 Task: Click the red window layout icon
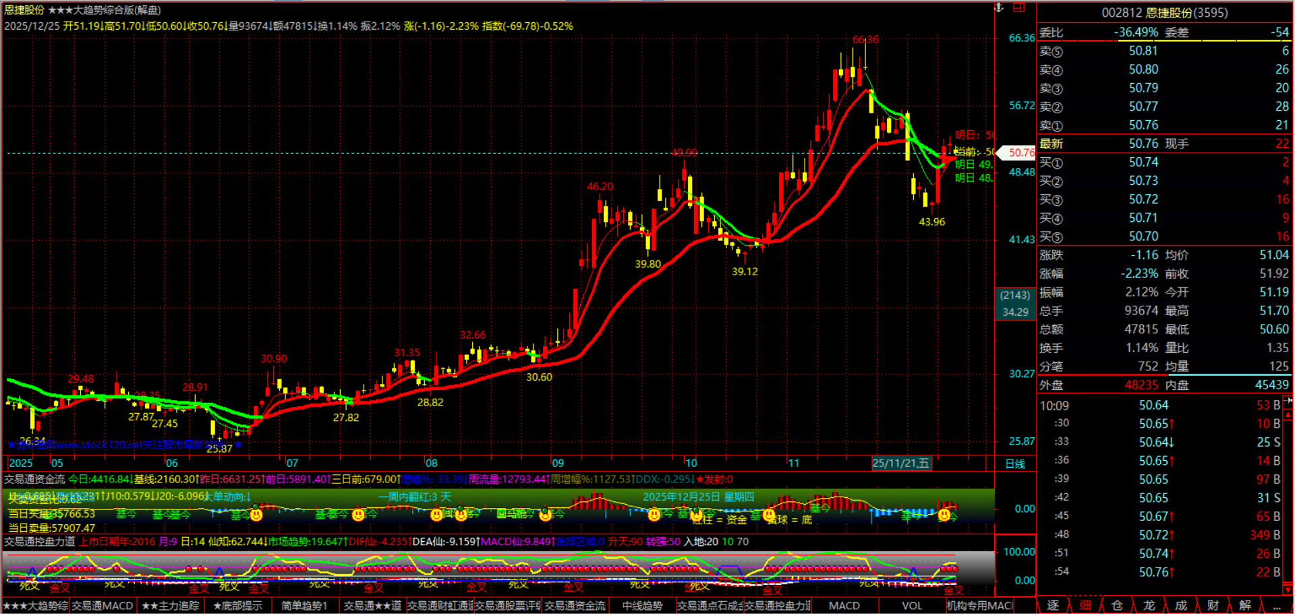tap(1019, 7)
